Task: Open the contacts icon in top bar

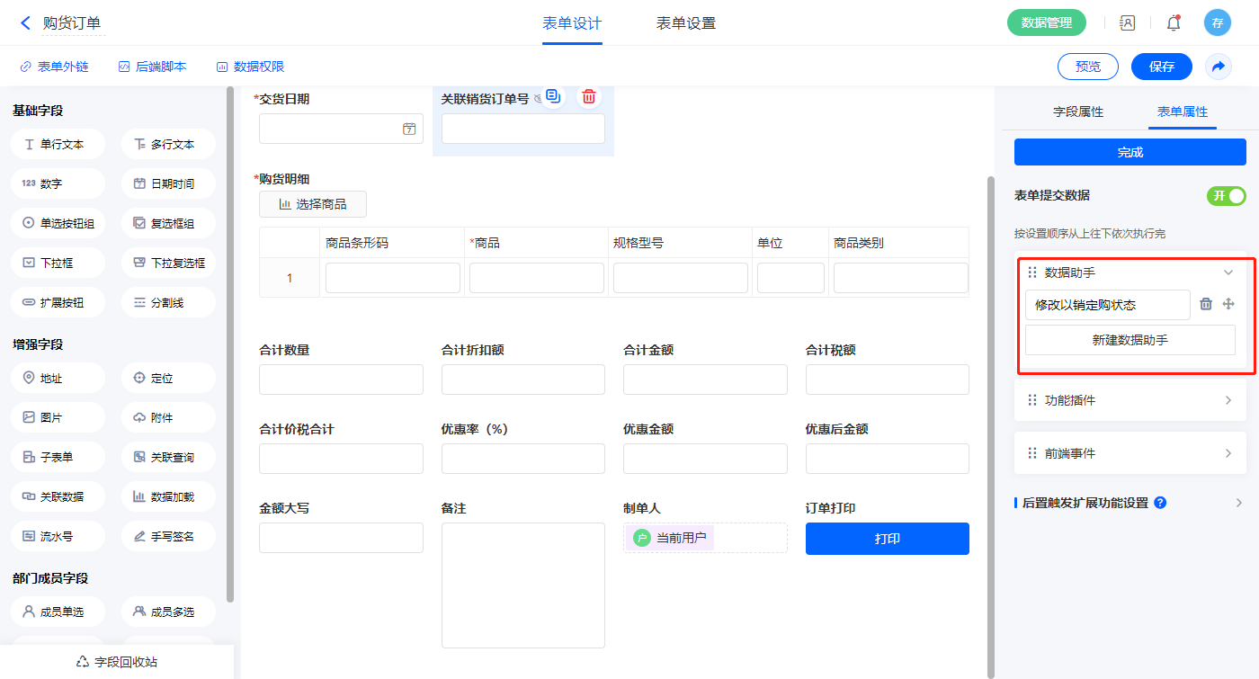Action: pyautogui.click(x=1127, y=23)
